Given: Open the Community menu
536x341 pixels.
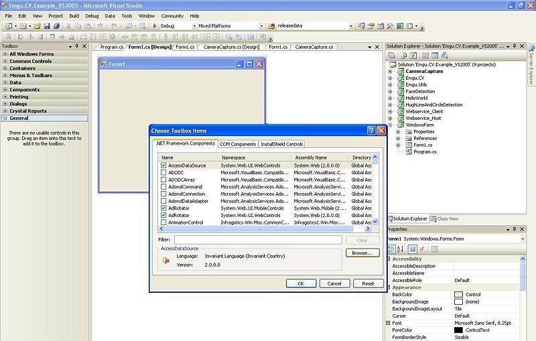Looking at the screenshot, I should click(x=172, y=15).
